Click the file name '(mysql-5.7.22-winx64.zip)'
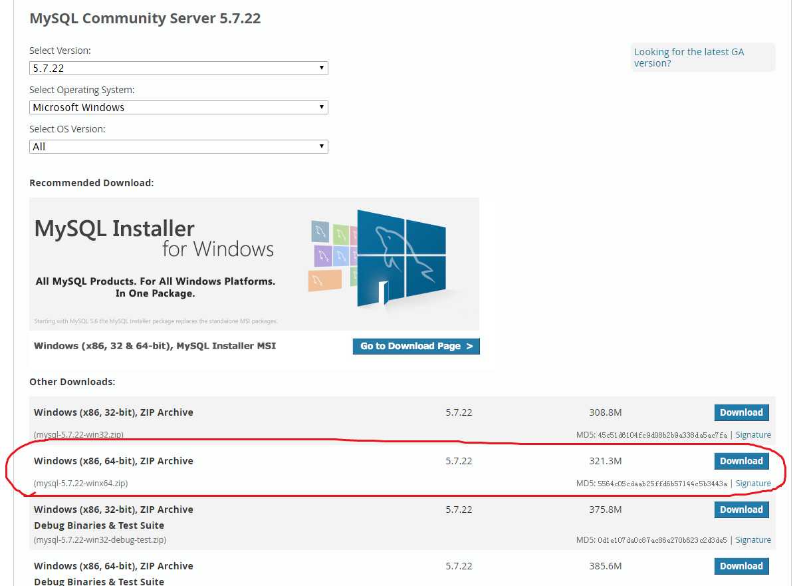 (x=80, y=484)
